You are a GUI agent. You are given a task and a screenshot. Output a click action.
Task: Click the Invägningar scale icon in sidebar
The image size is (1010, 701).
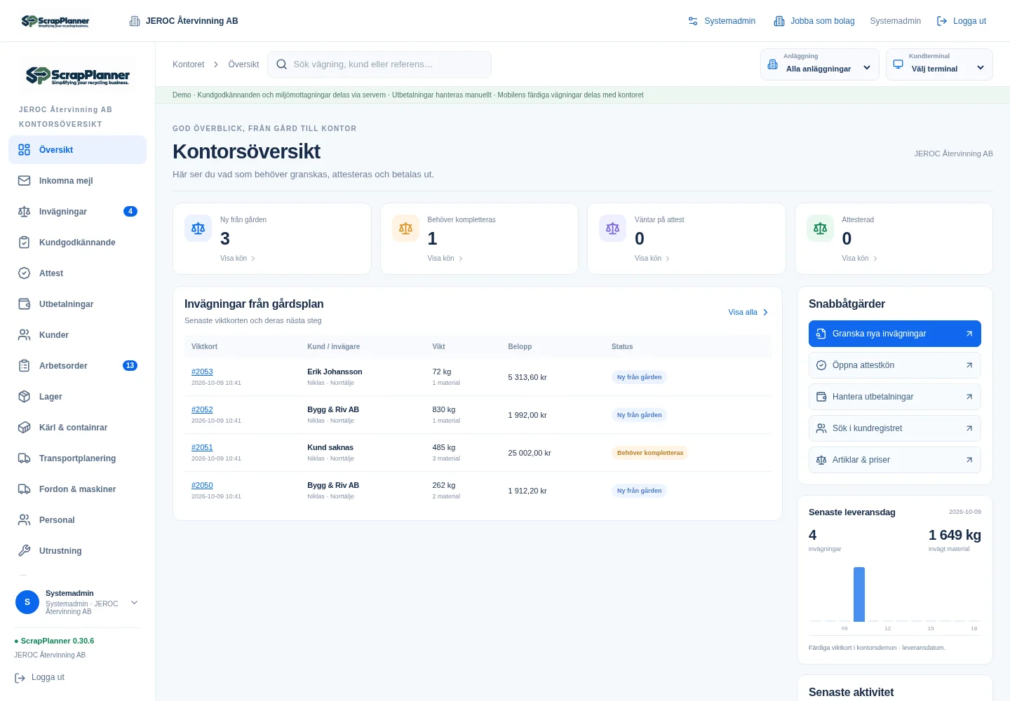25,211
